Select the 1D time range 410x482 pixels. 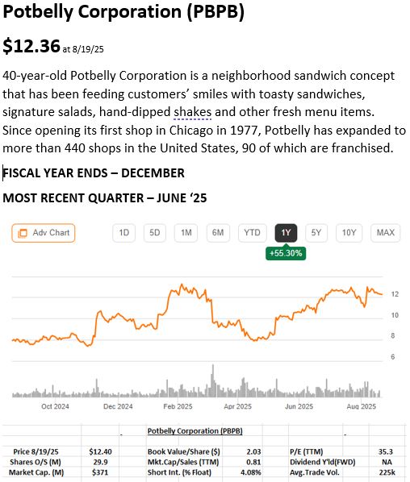point(123,233)
